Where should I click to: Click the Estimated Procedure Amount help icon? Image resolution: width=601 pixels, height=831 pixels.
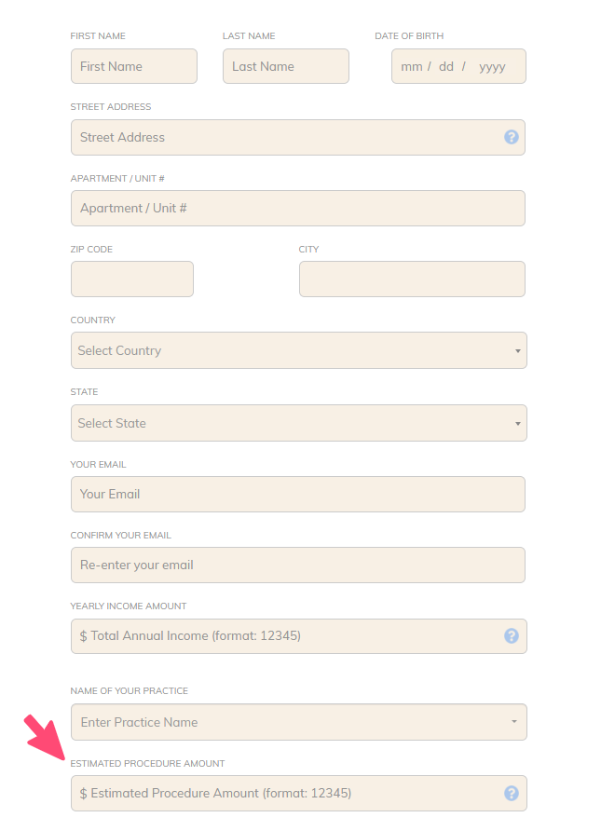click(x=512, y=794)
